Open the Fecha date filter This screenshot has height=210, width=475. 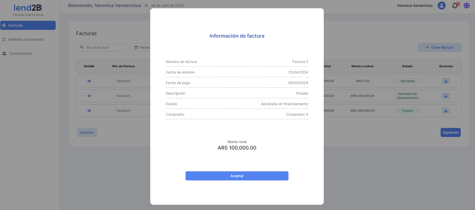coord(142,47)
